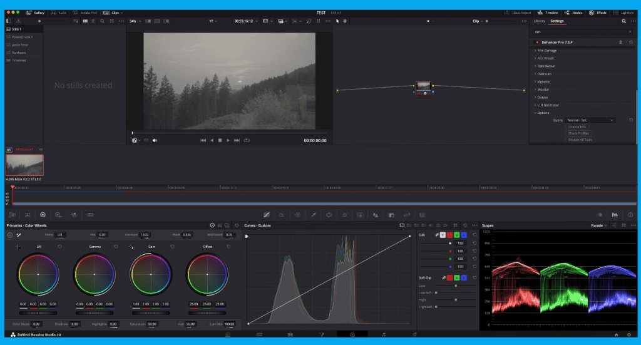Viewport: 641px width, 345px height.
Task: Open the Parade scope type dropdown
Action: pos(599,225)
